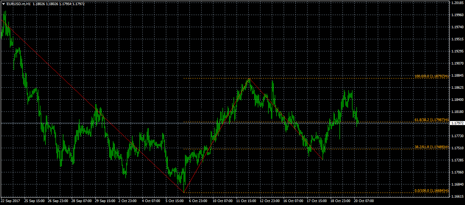Click the 1.17972 current price marker
This screenshot has height=205, width=465.
(x=457, y=124)
